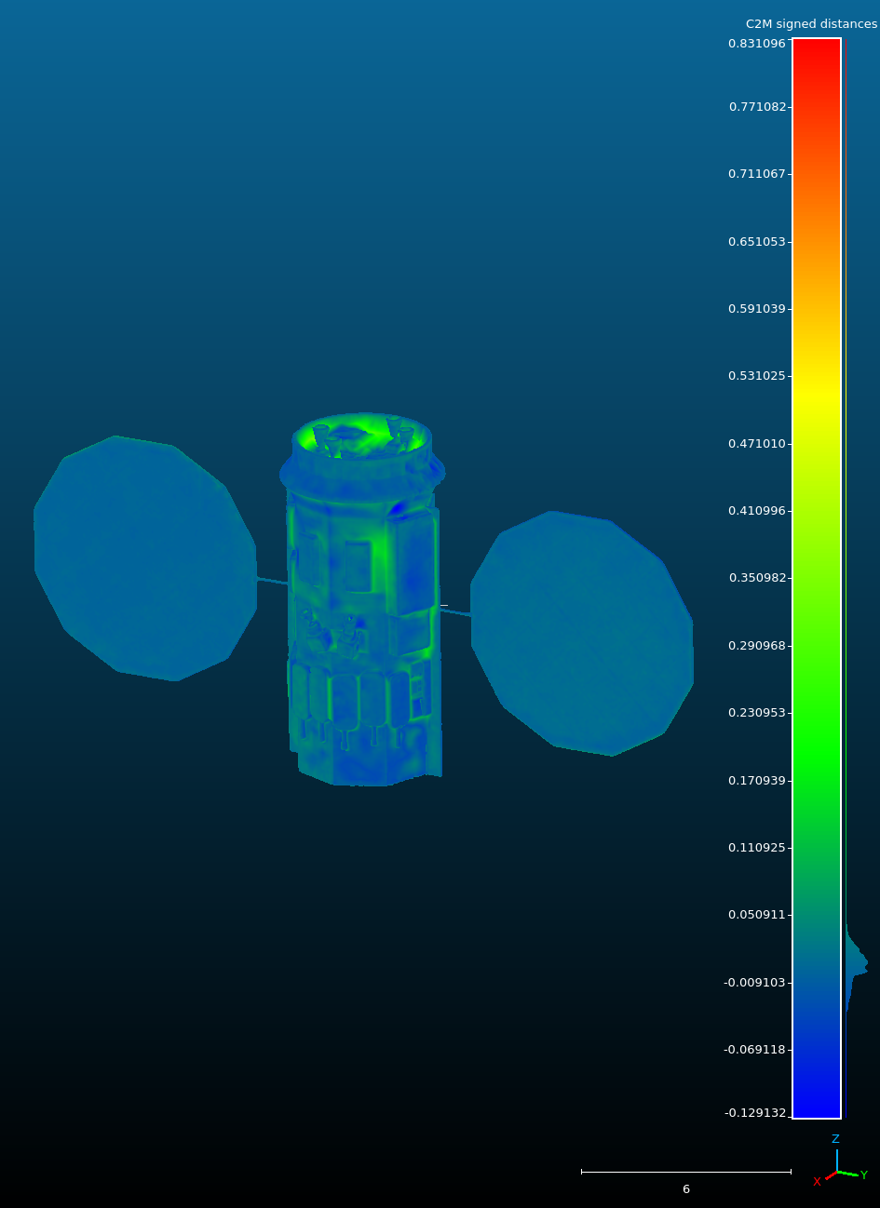Viewport: 880px width, 1208px height.
Task: Click the '6' scale bar length label
Action: [x=686, y=1189]
